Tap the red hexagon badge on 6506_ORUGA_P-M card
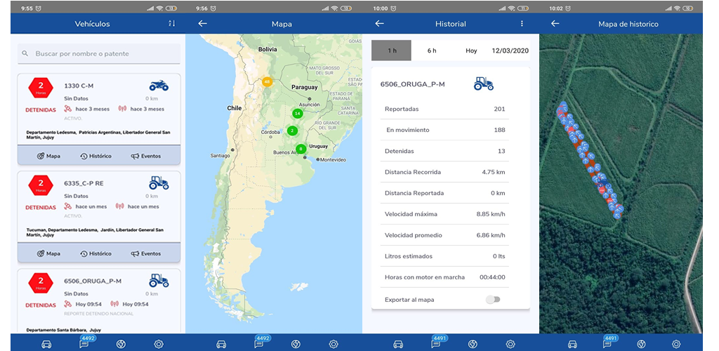This screenshot has height=351, width=719. pos(41,282)
